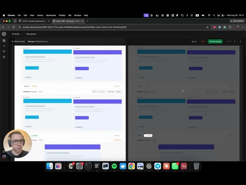
Task: Go Back to build
Action: pos(18,41)
